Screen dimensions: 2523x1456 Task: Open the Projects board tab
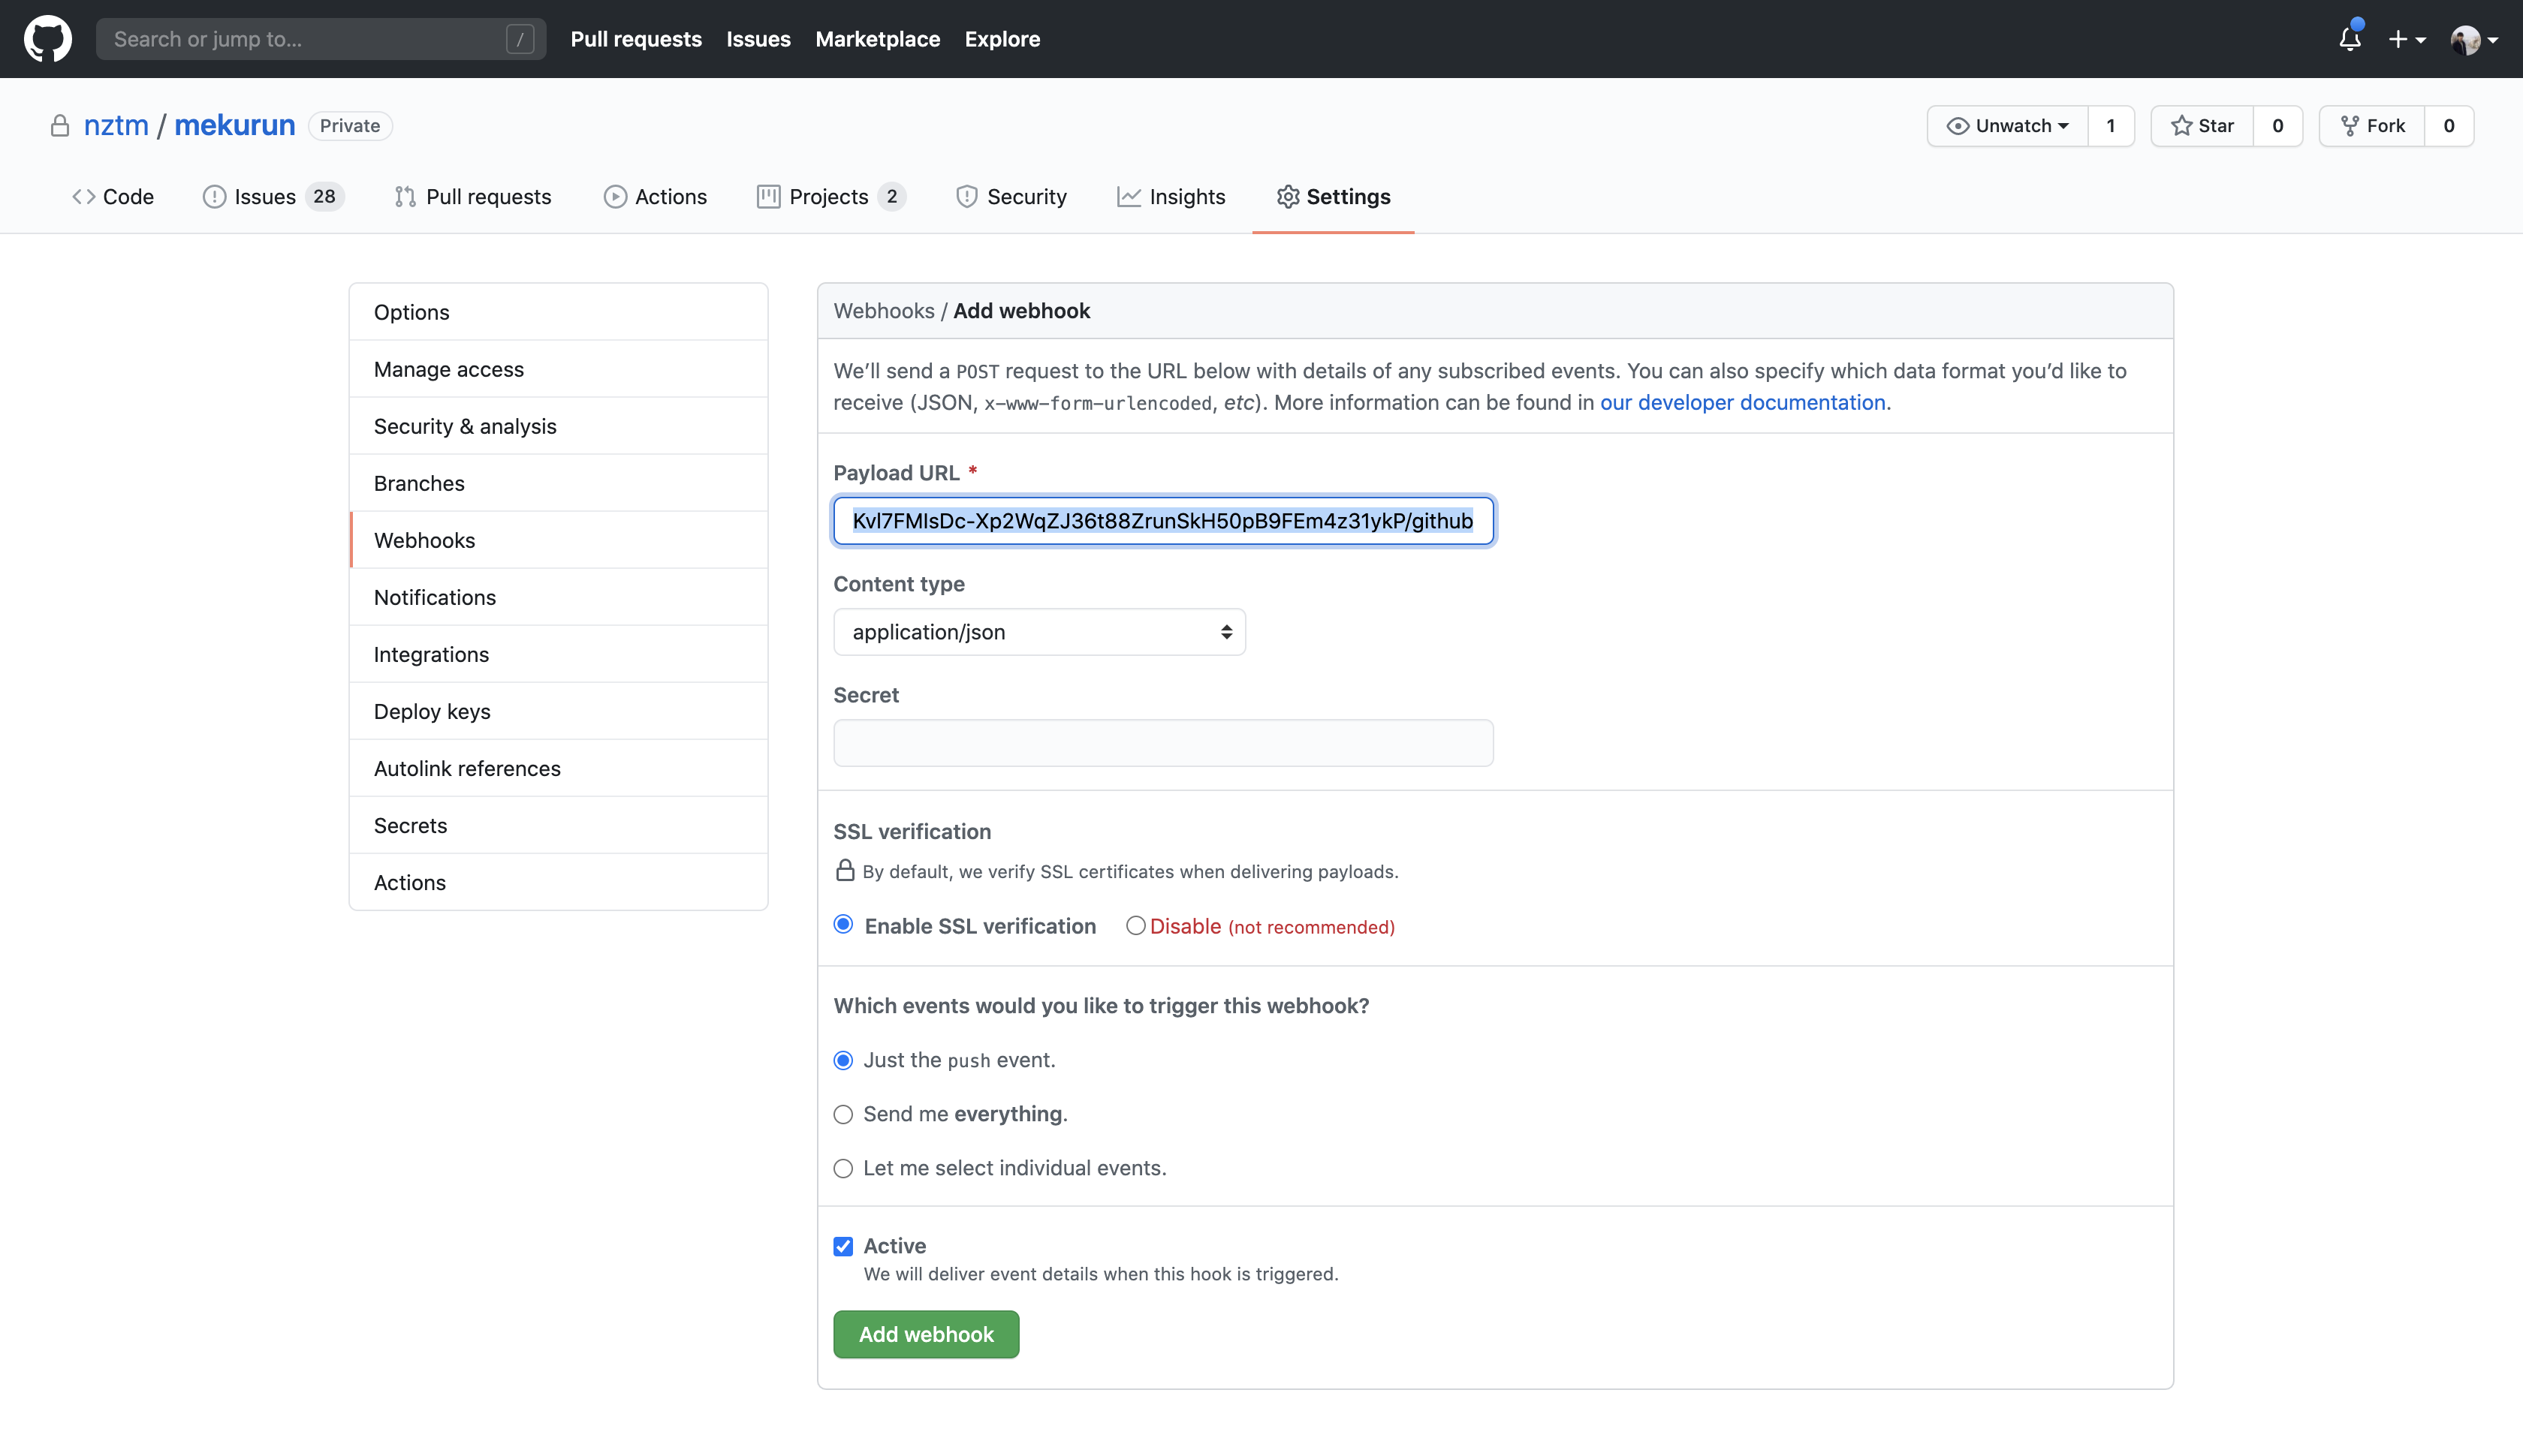point(829,197)
